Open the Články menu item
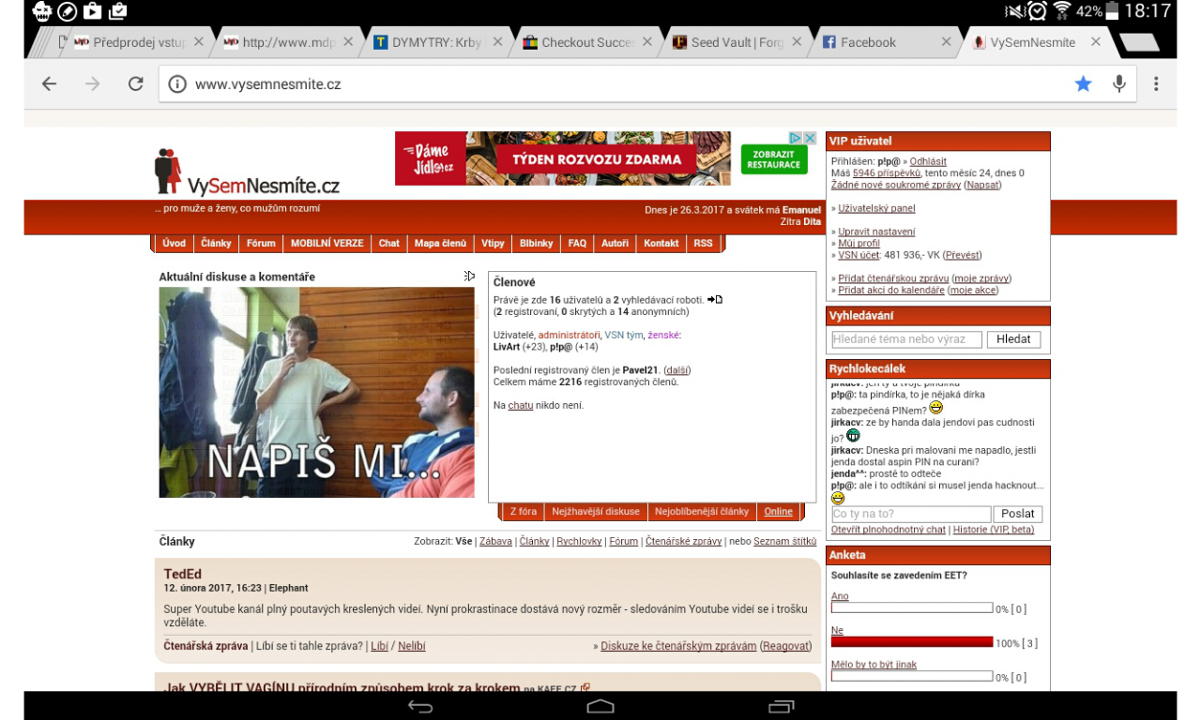Image resolution: width=1201 pixels, height=720 pixels. coord(216,243)
